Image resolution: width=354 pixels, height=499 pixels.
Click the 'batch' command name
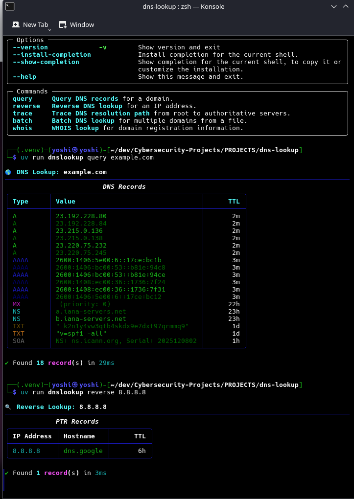tap(23, 121)
